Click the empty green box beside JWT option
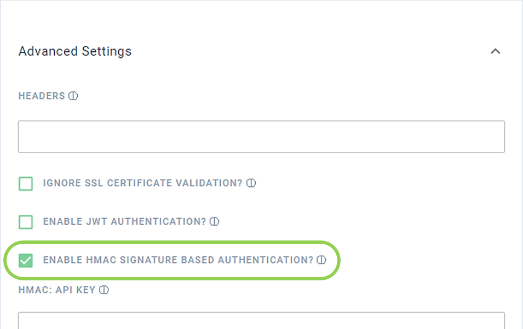Viewport: 523px width, 329px height. point(26,222)
